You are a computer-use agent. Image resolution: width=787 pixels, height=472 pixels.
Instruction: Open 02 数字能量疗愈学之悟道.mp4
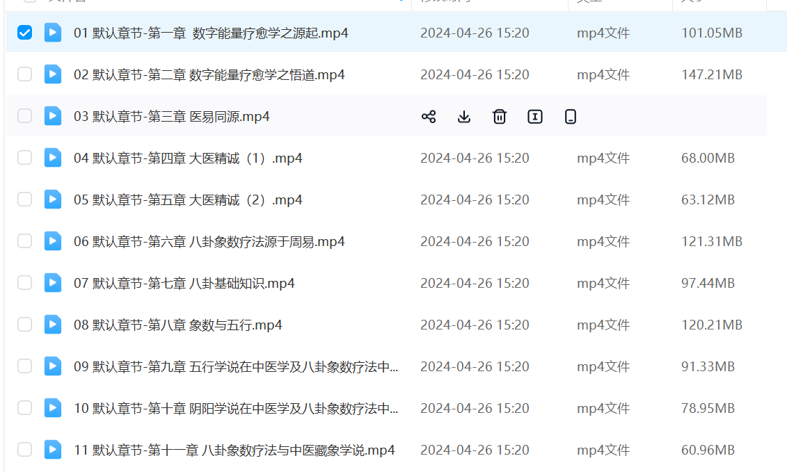[x=209, y=75]
